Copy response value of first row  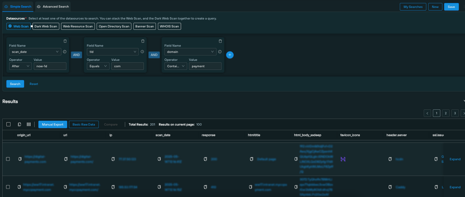pos(206,159)
